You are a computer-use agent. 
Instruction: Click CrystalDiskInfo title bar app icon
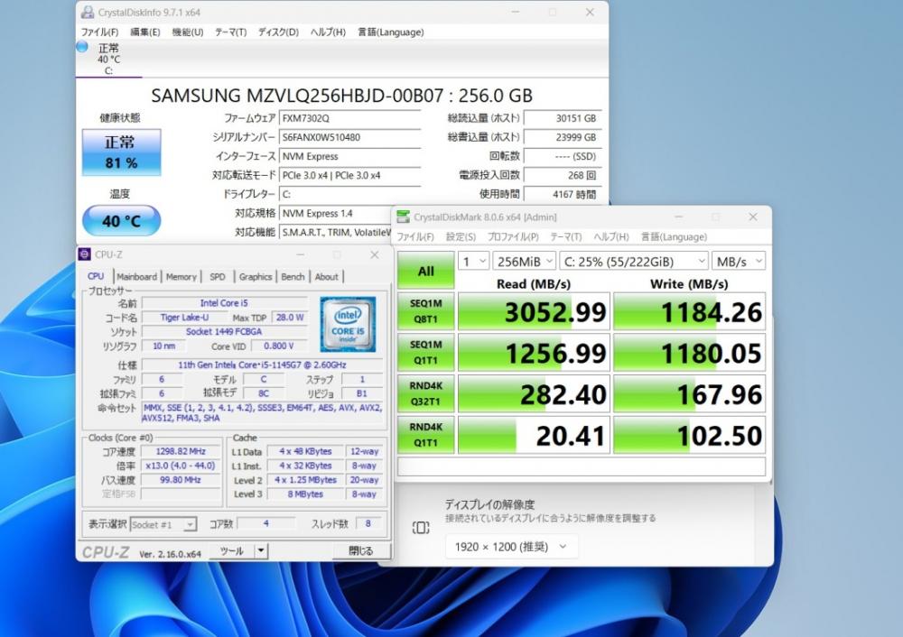tap(88, 12)
